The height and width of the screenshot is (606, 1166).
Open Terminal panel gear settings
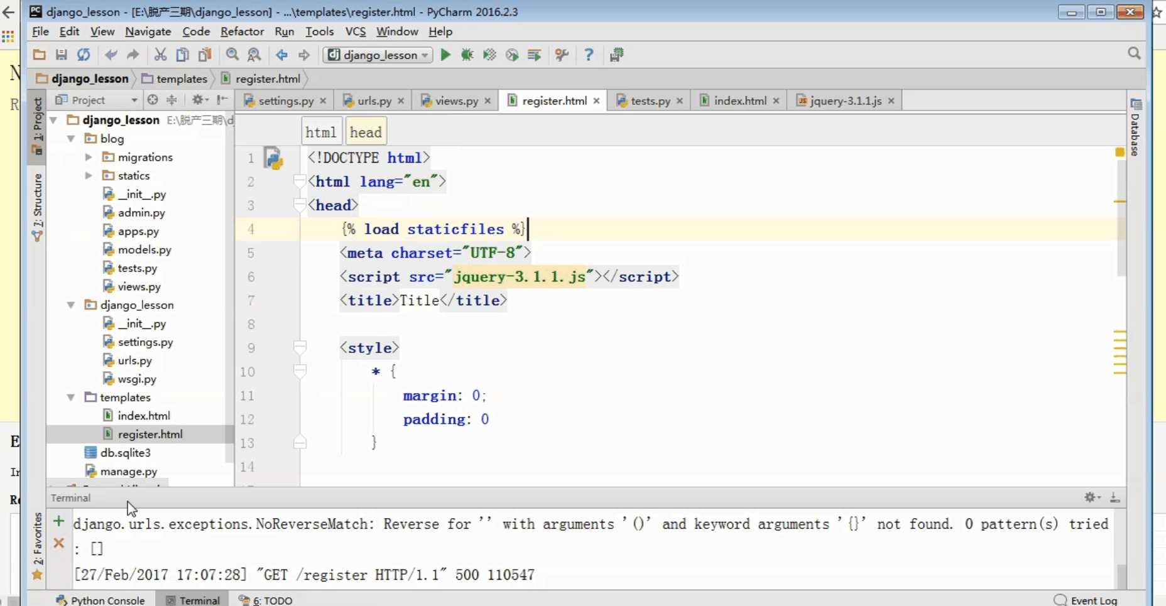coord(1092,497)
